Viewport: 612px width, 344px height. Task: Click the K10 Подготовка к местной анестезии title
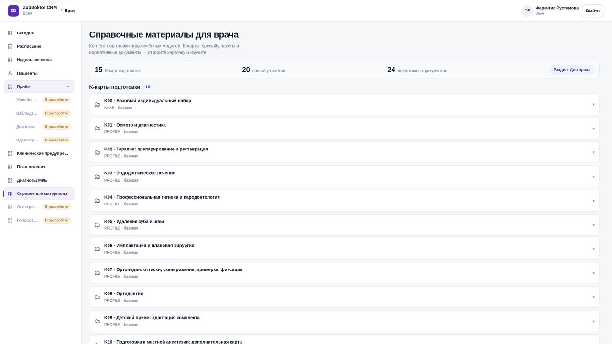click(x=173, y=342)
